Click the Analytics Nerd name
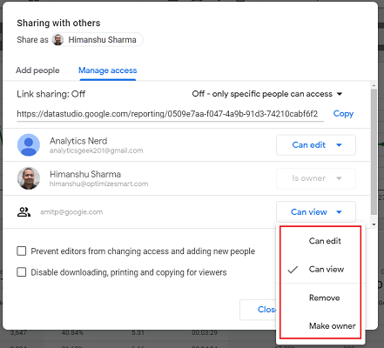The image size is (384, 348). [x=78, y=141]
